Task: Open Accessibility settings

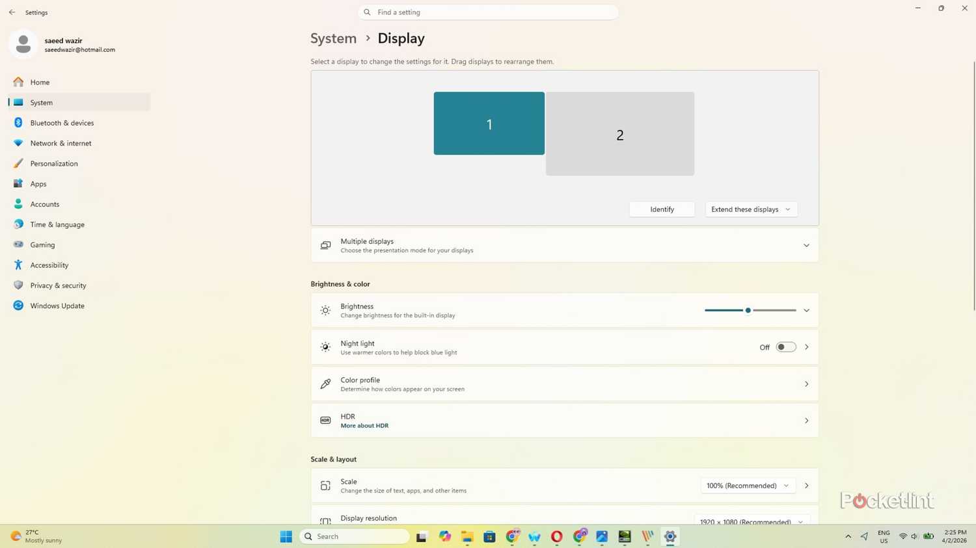Action: (x=49, y=265)
